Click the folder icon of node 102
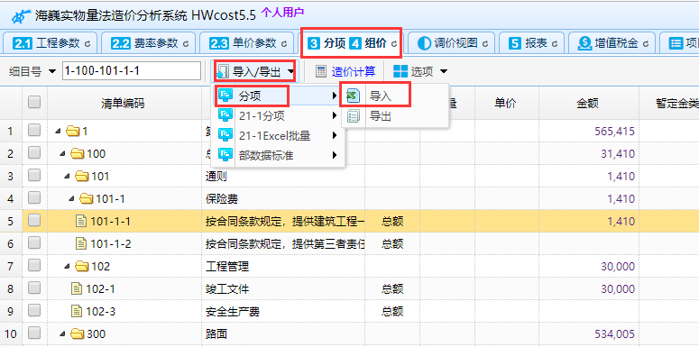Viewport: 699px width, 347px height. (81, 267)
